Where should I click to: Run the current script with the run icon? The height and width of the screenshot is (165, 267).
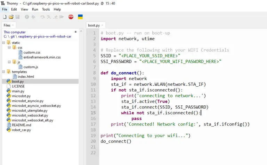tap(27, 17)
